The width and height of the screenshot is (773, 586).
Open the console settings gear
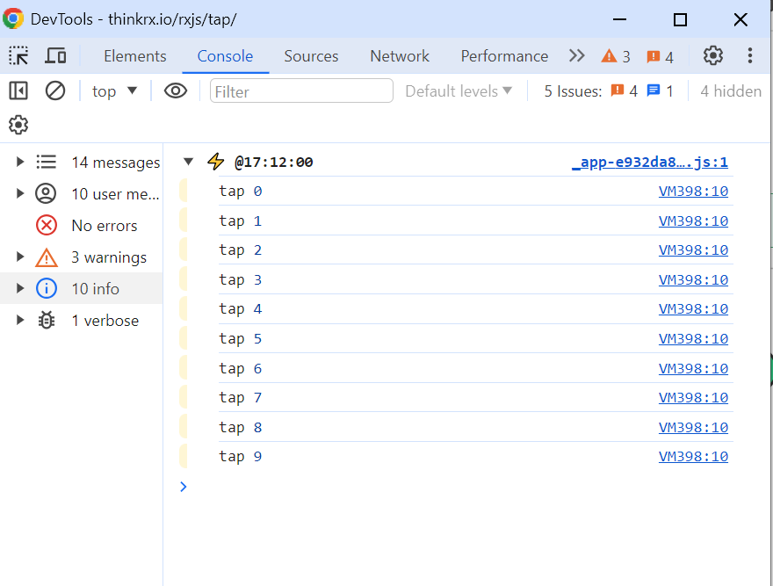click(18, 125)
